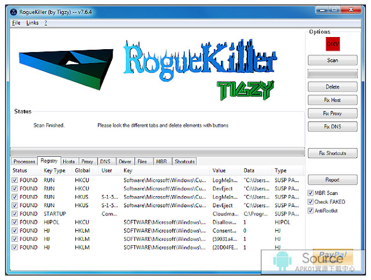Click the Fix Host button
The width and height of the screenshot is (371, 280).
[332, 100]
